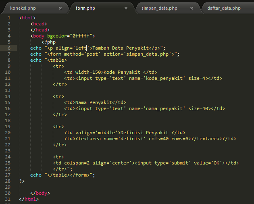Click line number 13 in the gutter
The image size is (254, 204).
tap(8, 90)
